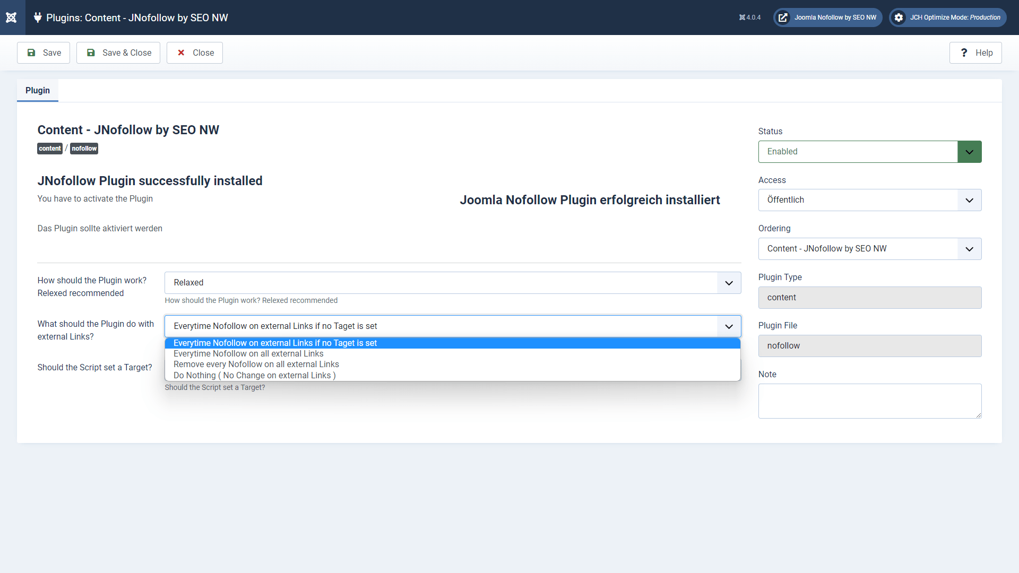
Task: Open the Ordering dropdown
Action: 870,249
